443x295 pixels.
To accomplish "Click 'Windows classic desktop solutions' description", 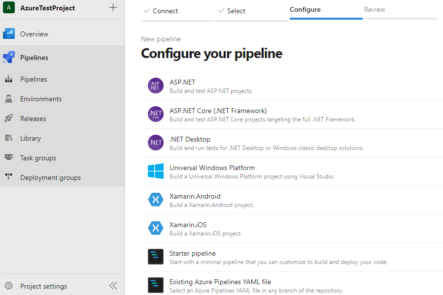I will pos(267,148).
